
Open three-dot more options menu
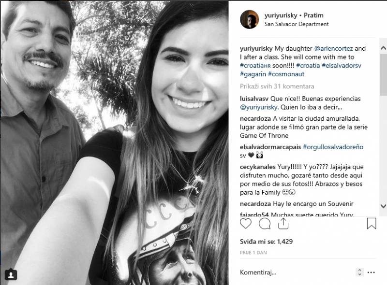371,272
